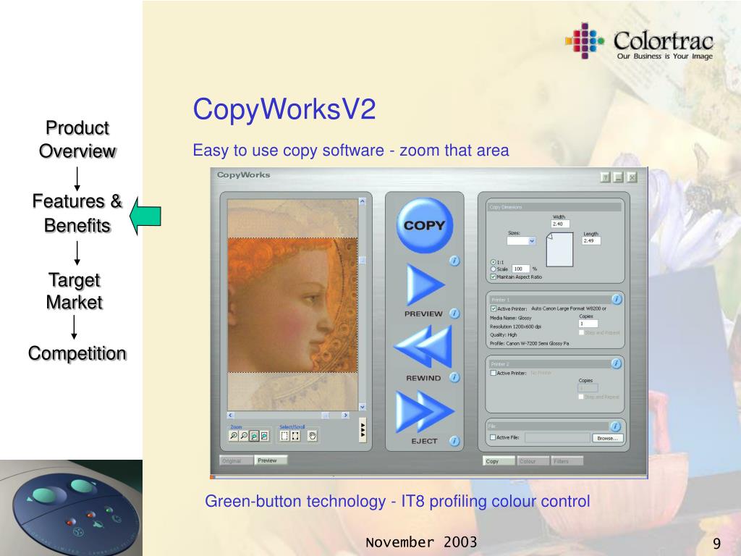741x556 pixels.
Task: Click the Scale percentage field
Action: (520, 269)
